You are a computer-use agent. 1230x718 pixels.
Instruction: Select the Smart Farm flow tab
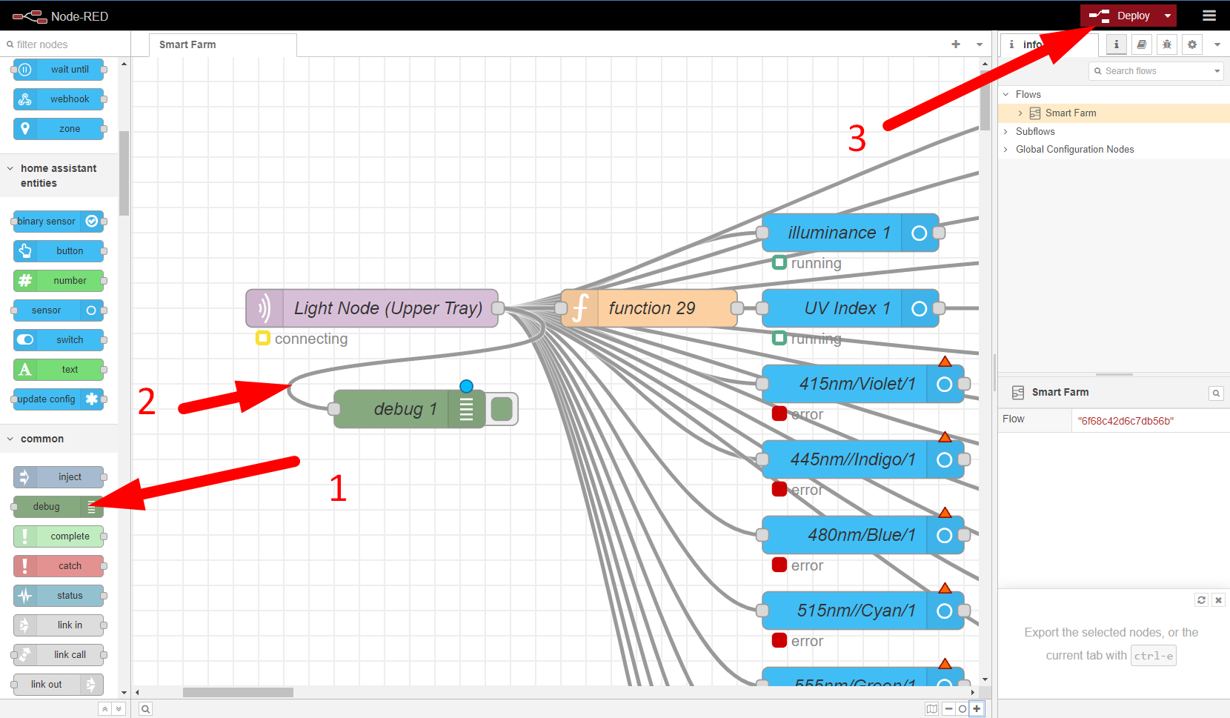pyautogui.click(x=187, y=44)
